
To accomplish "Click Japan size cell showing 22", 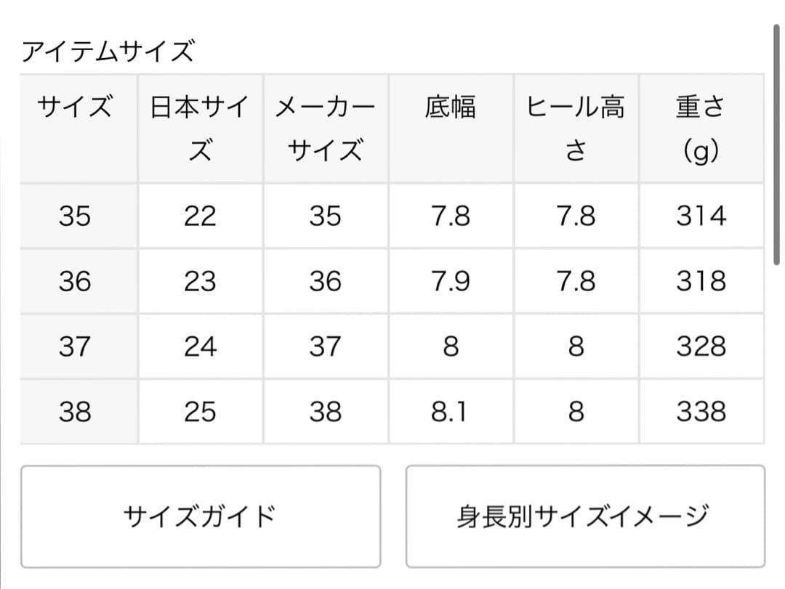I will (200, 216).
